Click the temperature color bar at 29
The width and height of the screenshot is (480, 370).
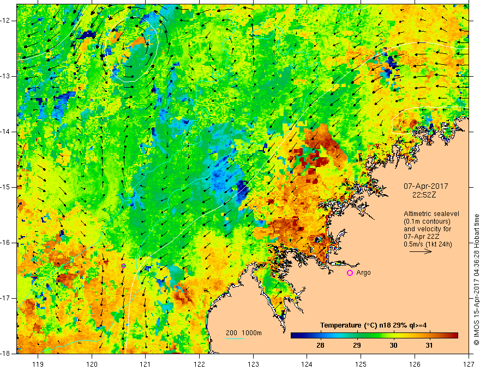357,336
